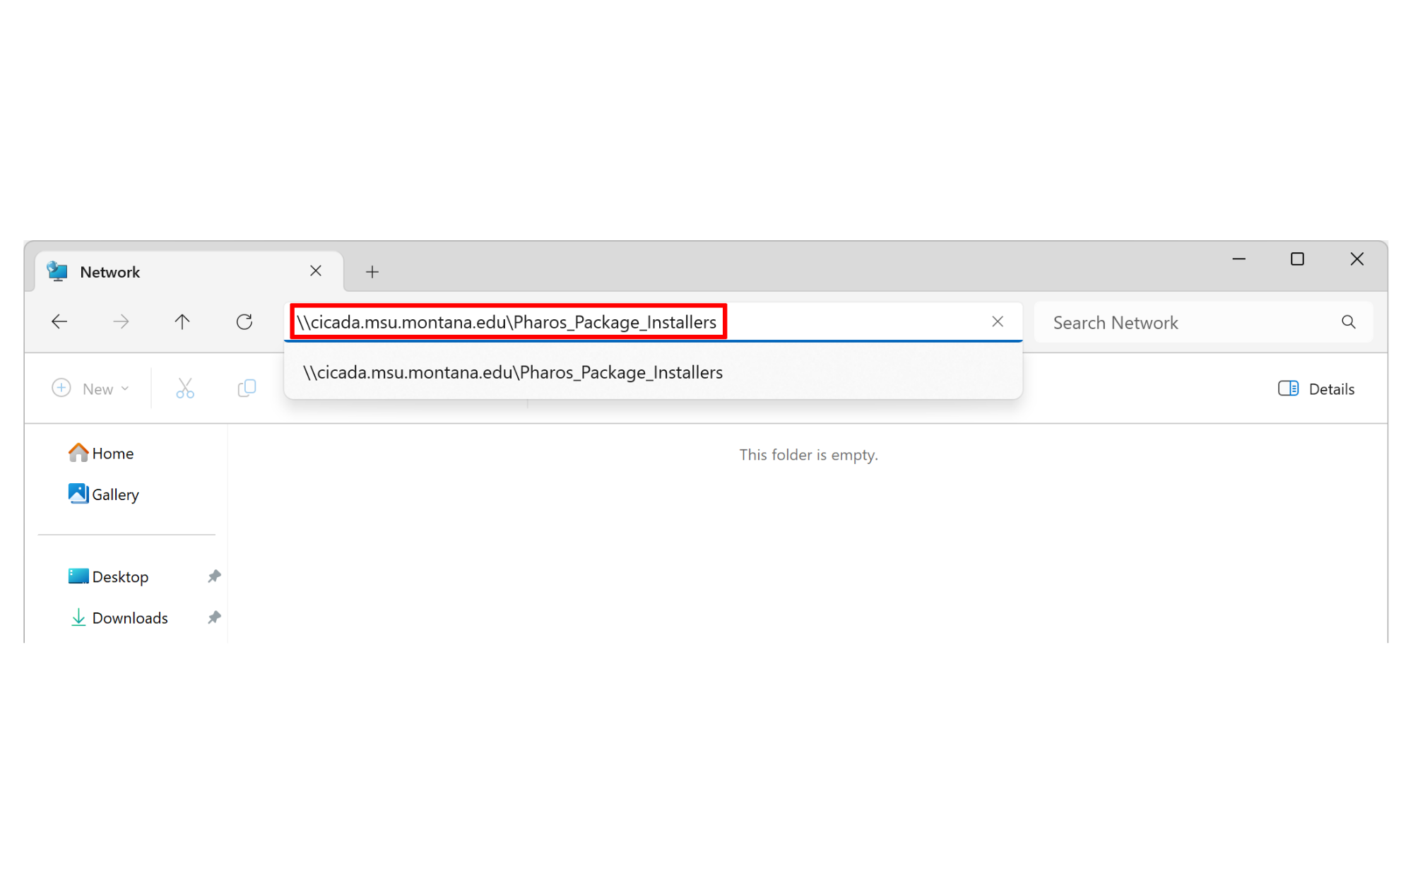Open the Downloads folder
The image size is (1413, 883).
pos(130,618)
